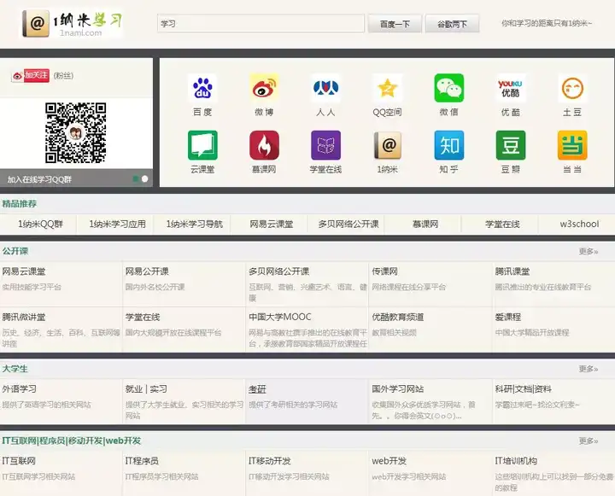The height and width of the screenshot is (496, 615).
Task: Open the web开发 category link
Action: pos(389,461)
